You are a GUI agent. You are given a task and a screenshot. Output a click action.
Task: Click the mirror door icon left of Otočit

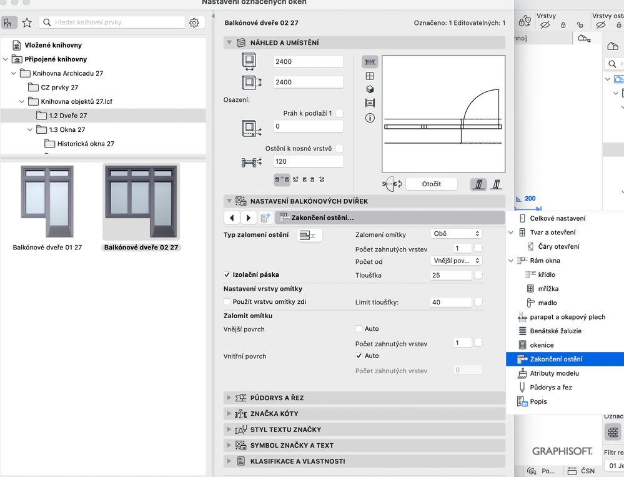point(392,184)
